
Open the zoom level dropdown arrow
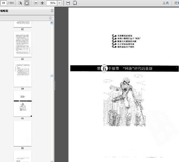pyautogui.click(x=59, y=3)
